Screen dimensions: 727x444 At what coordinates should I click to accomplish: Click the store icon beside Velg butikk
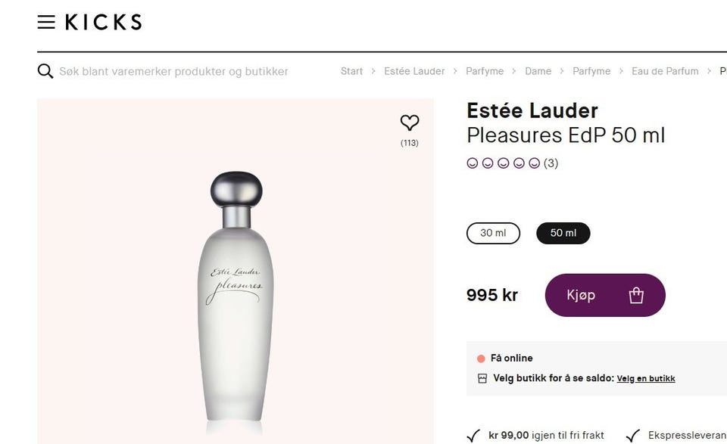click(x=482, y=379)
